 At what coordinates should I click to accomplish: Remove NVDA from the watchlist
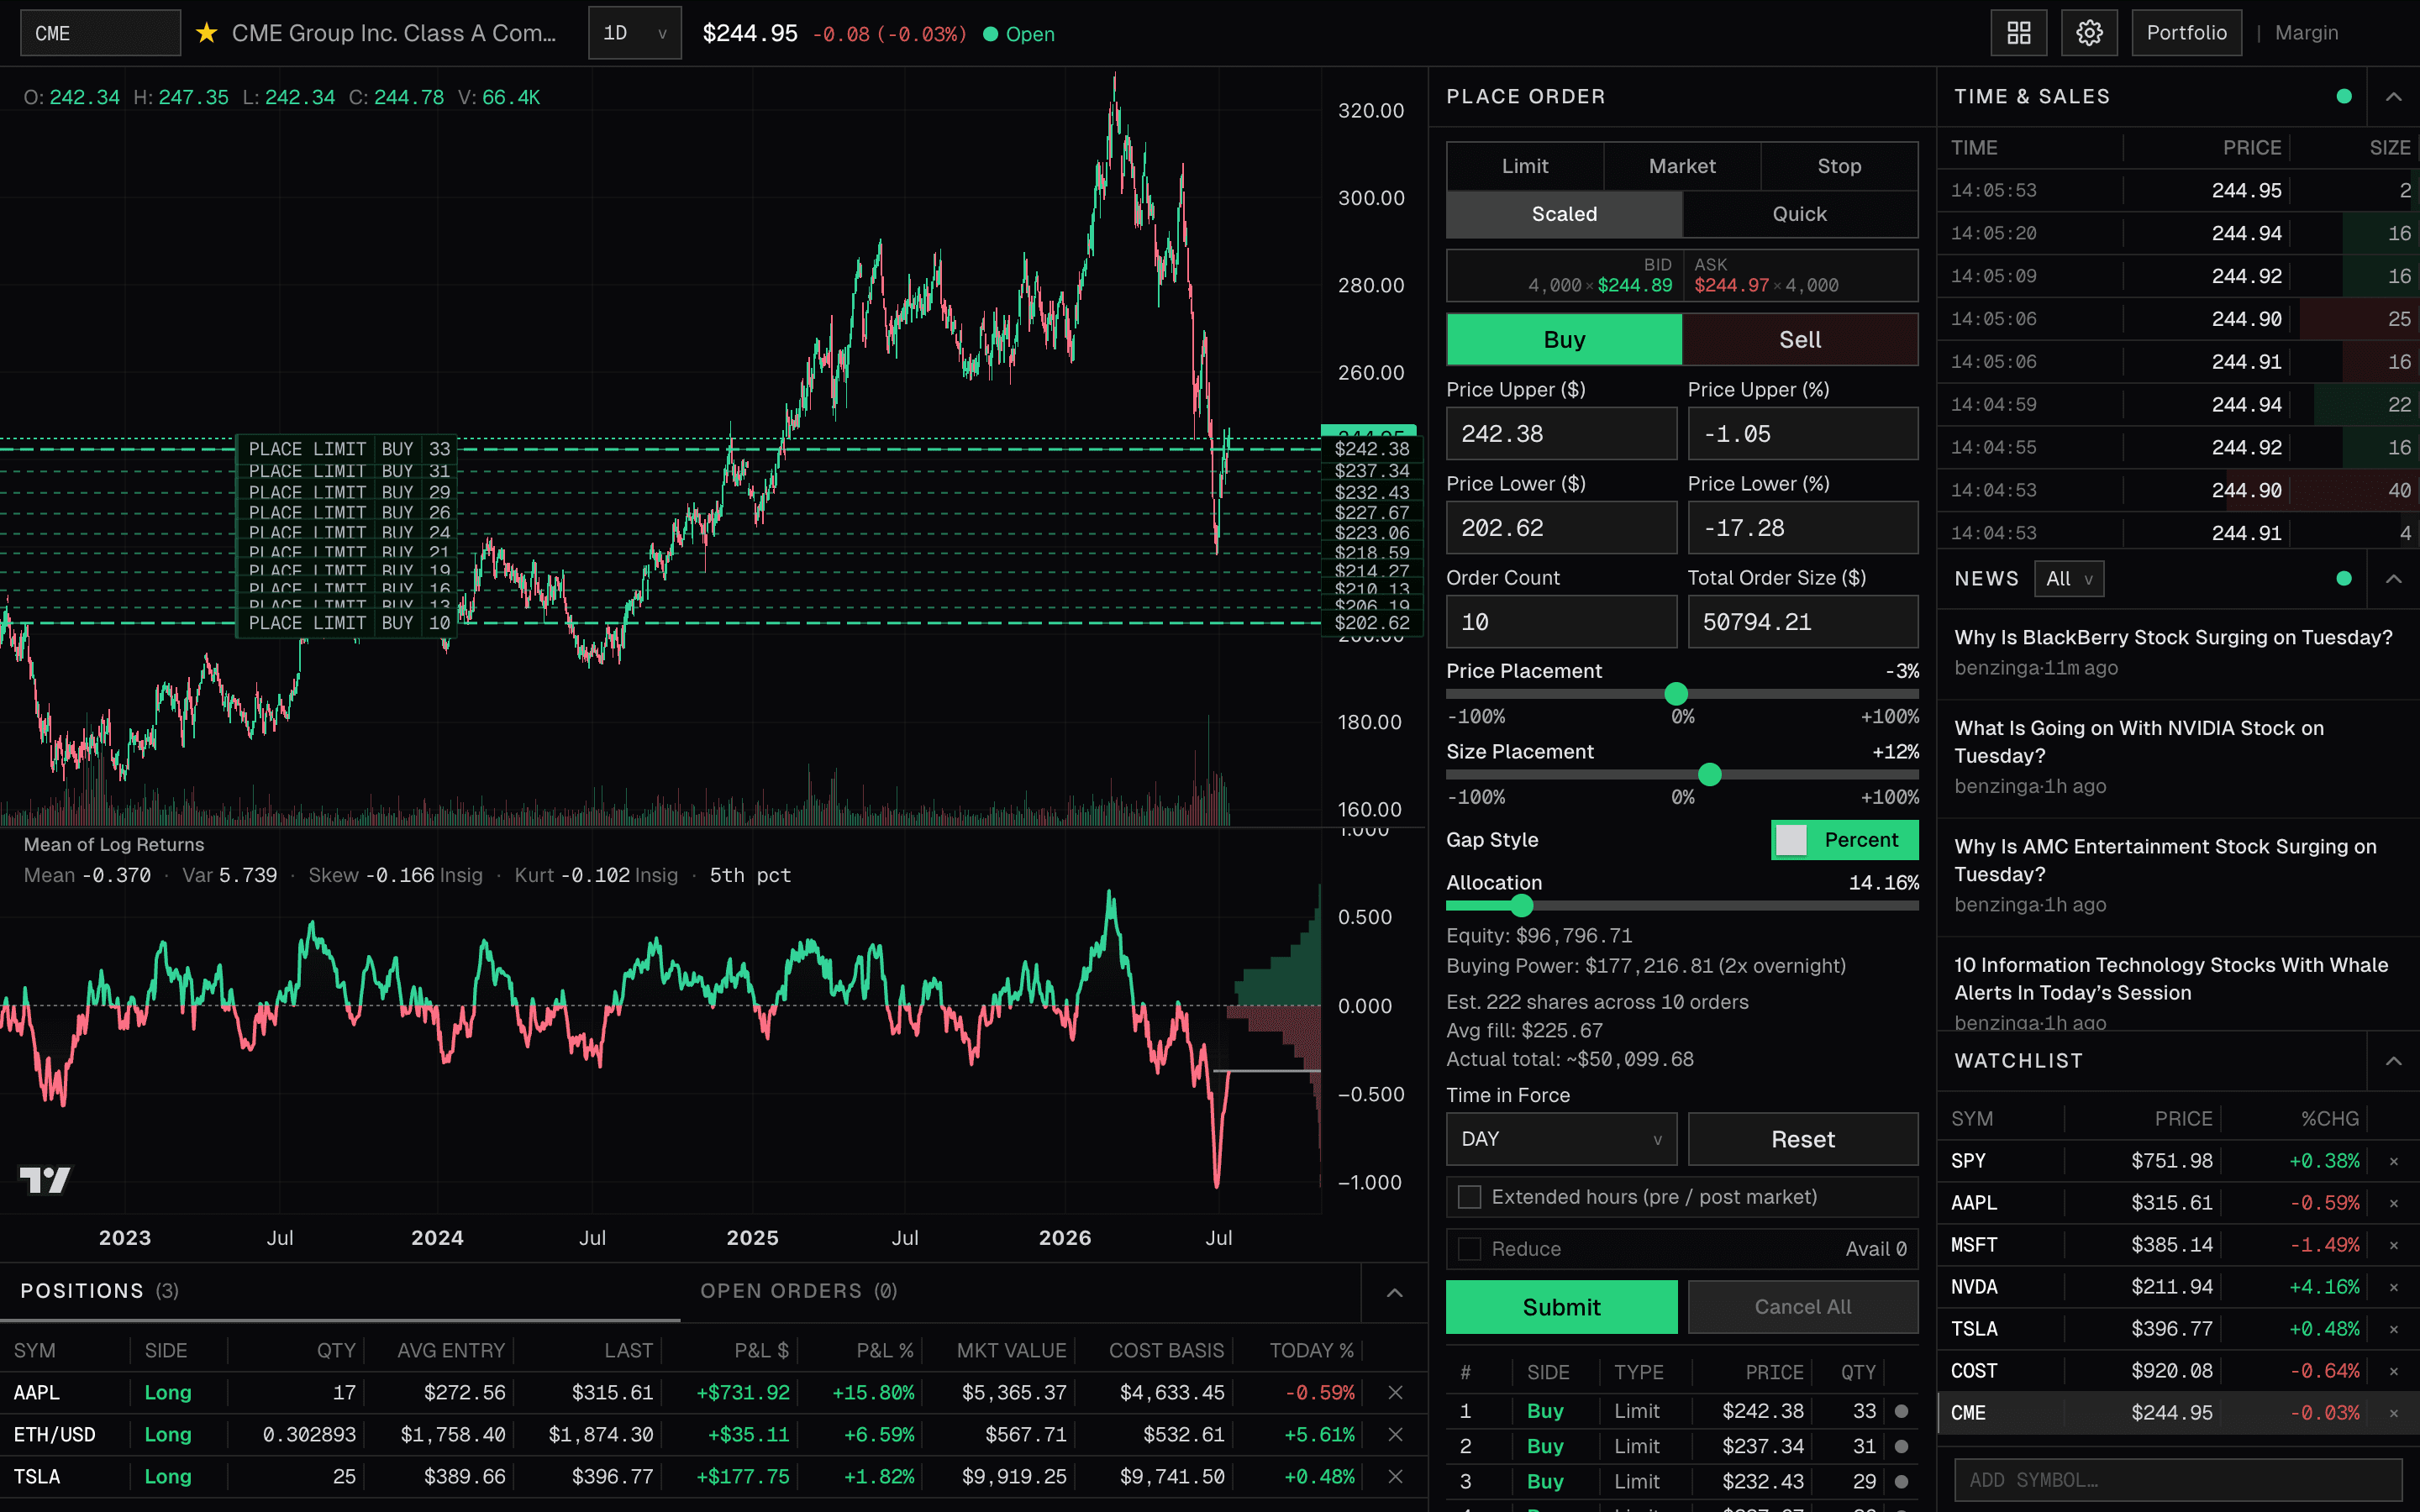coord(2394,1287)
